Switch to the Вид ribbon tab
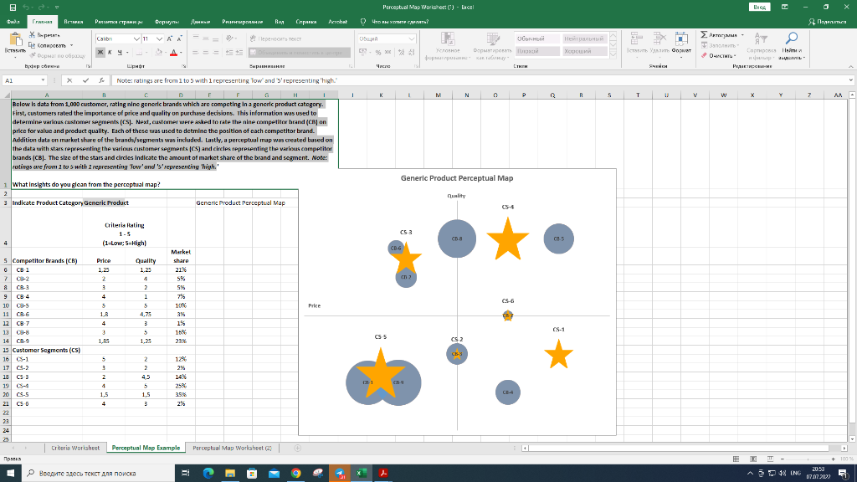Viewport: 857px width, 482px height. 280,22
